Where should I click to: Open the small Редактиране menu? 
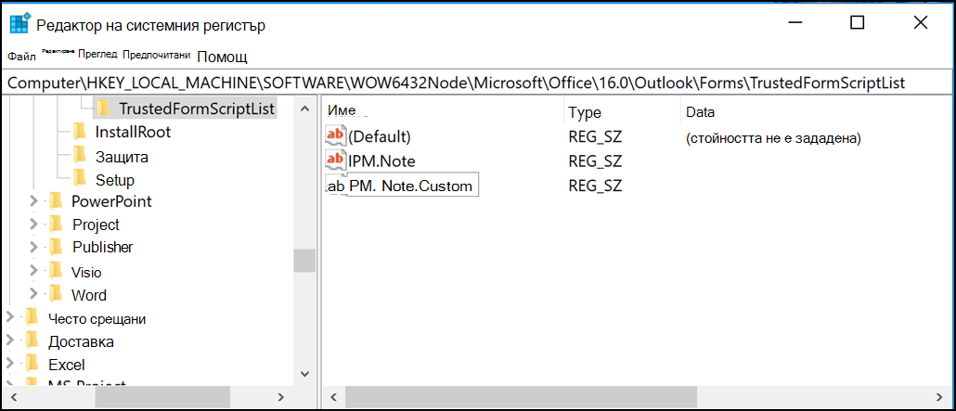pyautogui.click(x=58, y=52)
